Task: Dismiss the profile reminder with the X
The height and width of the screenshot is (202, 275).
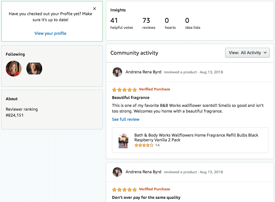Action: [95, 9]
